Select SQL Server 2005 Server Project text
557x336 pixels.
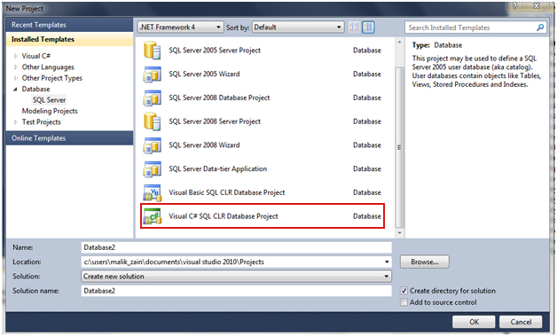215,51
